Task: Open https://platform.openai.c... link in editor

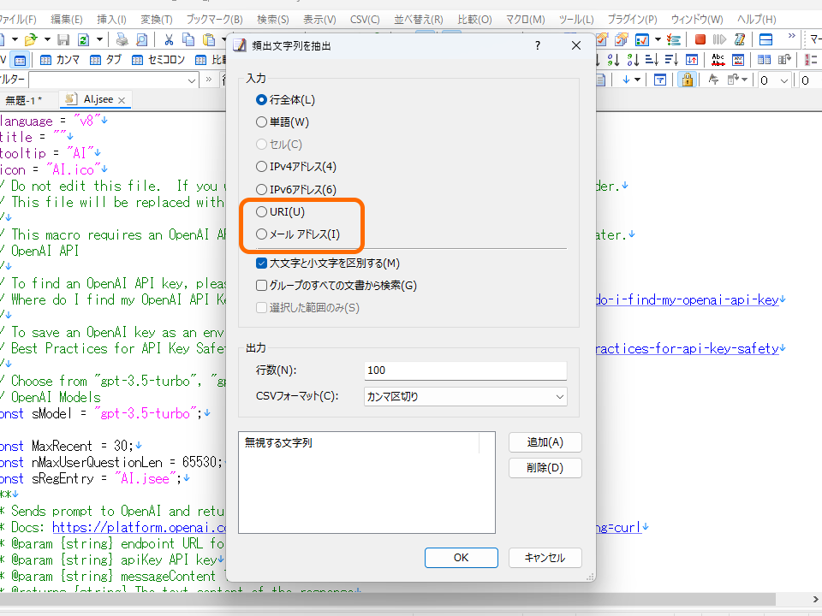Action: [139, 527]
